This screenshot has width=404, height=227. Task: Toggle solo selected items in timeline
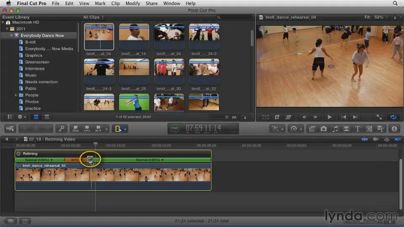coord(387,139)
